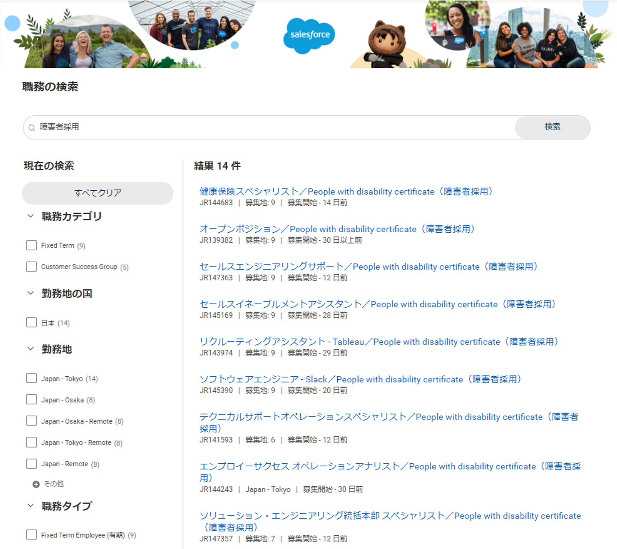The height and width of the screenshot is (549, 617).
Task: Click job ID JR145169
Action: [216, 315]
